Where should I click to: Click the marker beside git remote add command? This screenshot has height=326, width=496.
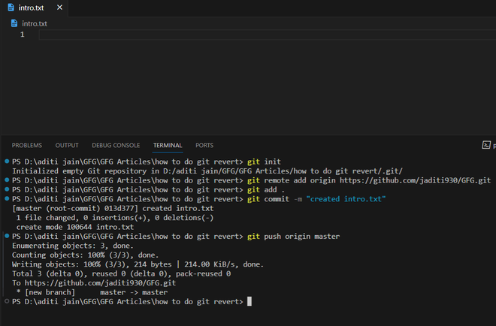coord(7,180)
